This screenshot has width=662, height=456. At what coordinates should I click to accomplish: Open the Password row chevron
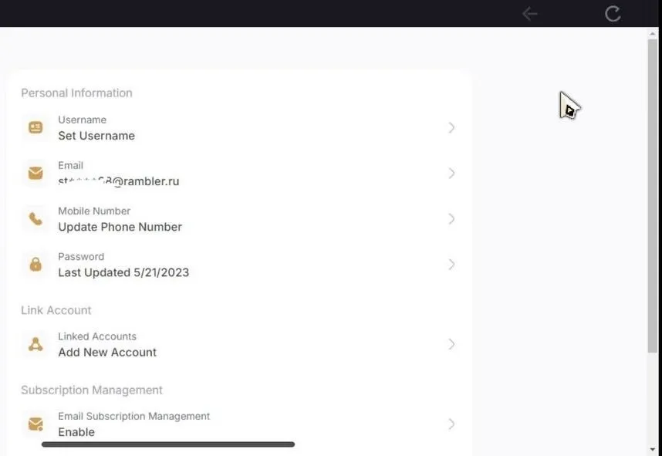pos(451,265)
